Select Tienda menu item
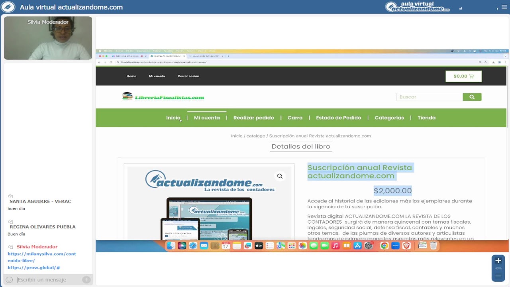The image size is (510, 287). (427, 118)
